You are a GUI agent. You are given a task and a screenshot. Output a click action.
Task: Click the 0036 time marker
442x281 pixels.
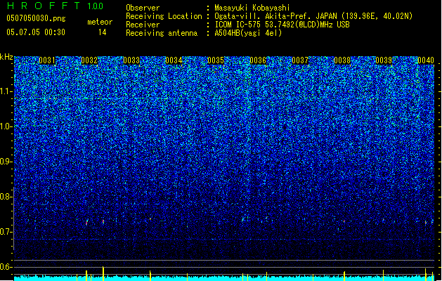(258, 60)
